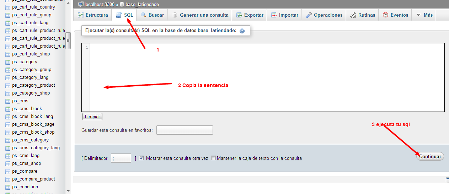Open the Buscar tab
Screen dimensions: 449x194
click(153, 15)
